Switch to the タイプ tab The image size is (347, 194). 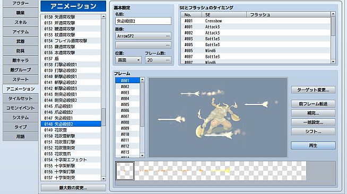click(x=20, y=127)
